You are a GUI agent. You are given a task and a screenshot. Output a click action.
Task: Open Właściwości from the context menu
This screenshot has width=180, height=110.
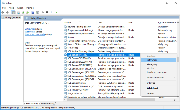coord(159,88)
